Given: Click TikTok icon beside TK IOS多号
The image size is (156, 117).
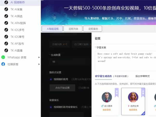Looking at the screenshot, I should [6, 30].
